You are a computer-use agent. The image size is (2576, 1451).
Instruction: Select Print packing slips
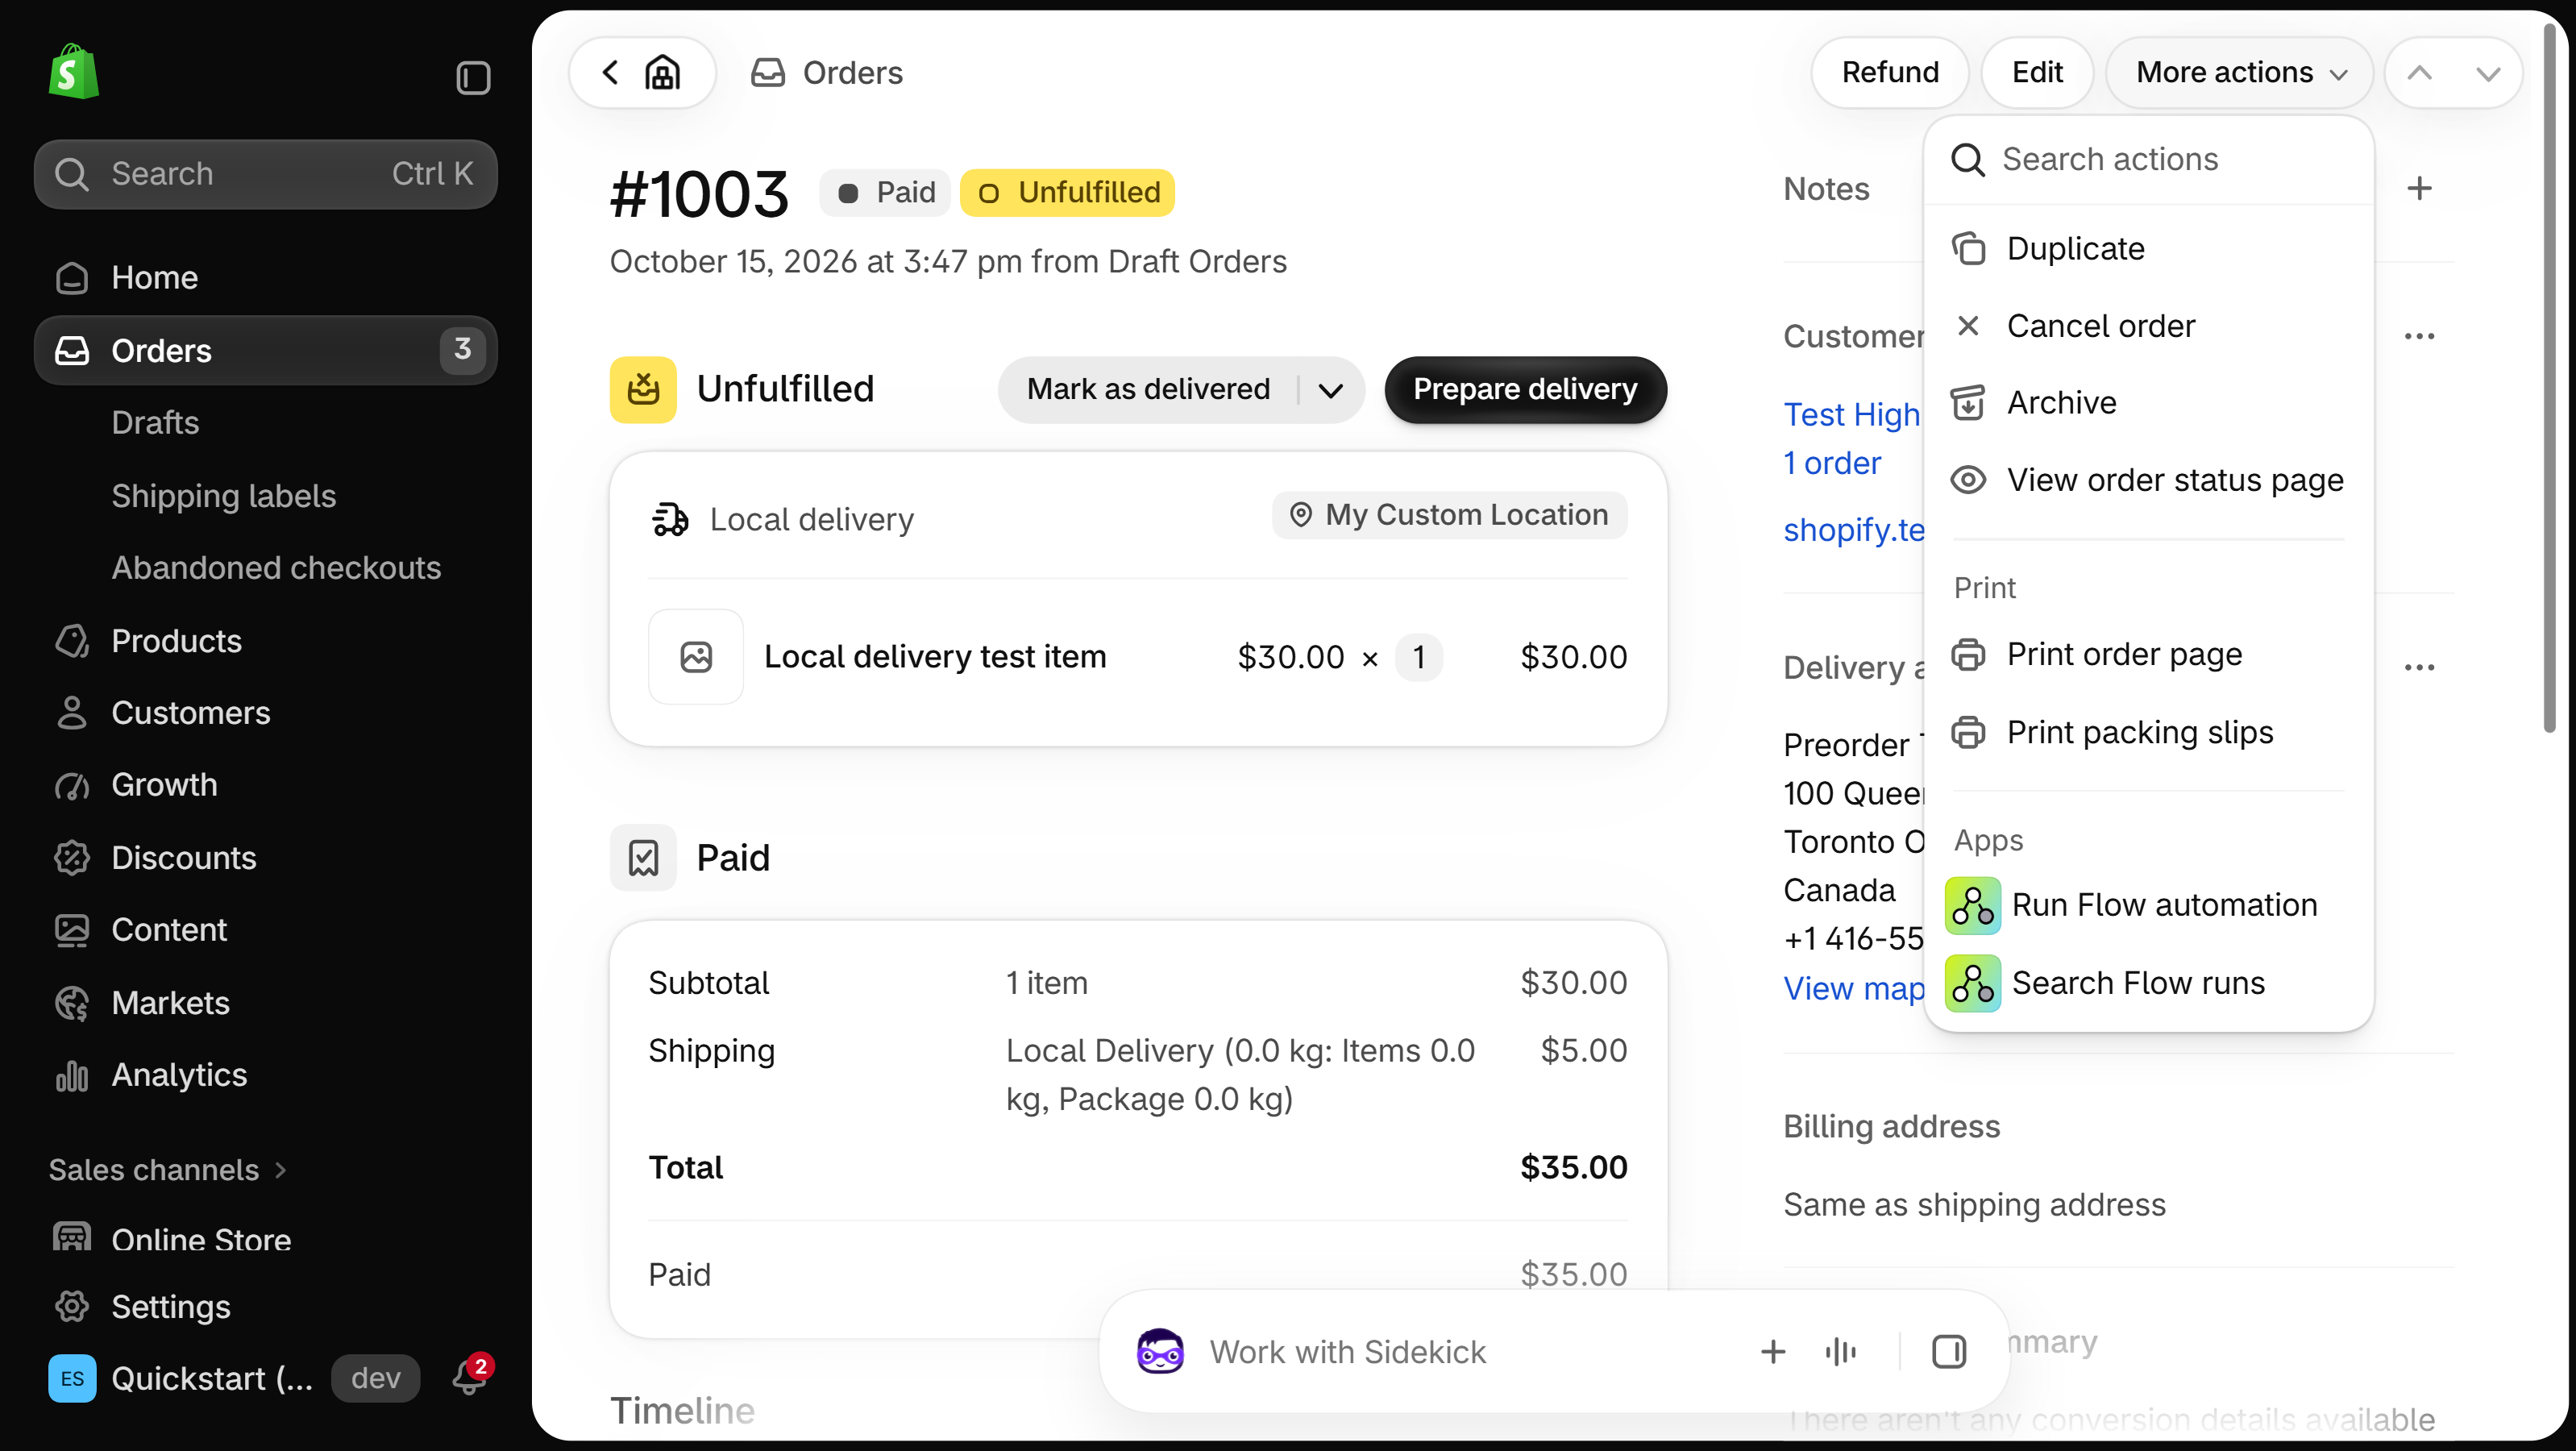coord(2148,732)
